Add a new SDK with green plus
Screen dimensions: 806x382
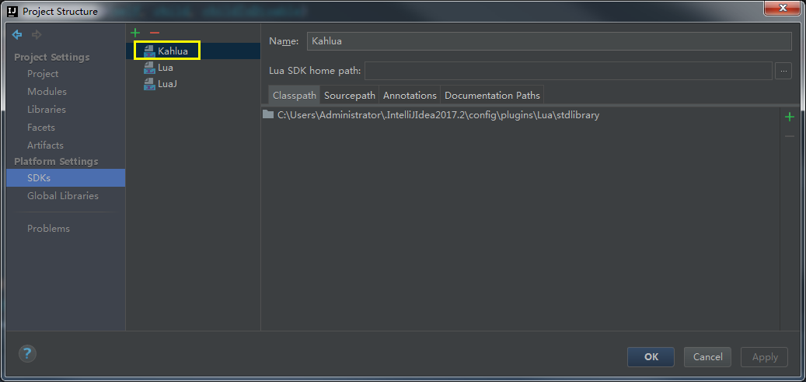pos(135,33)
